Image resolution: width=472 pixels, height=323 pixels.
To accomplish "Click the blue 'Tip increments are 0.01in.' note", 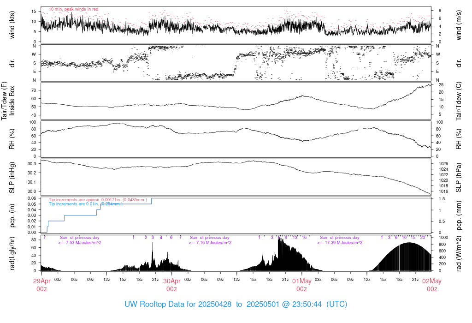I will tap(85, 204).
